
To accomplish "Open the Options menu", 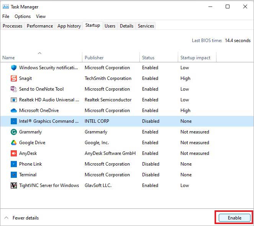I will pyautogui.click(x=23, y=16).
